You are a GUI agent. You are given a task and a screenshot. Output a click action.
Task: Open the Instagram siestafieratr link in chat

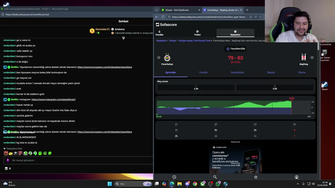[x=53, y=99]
